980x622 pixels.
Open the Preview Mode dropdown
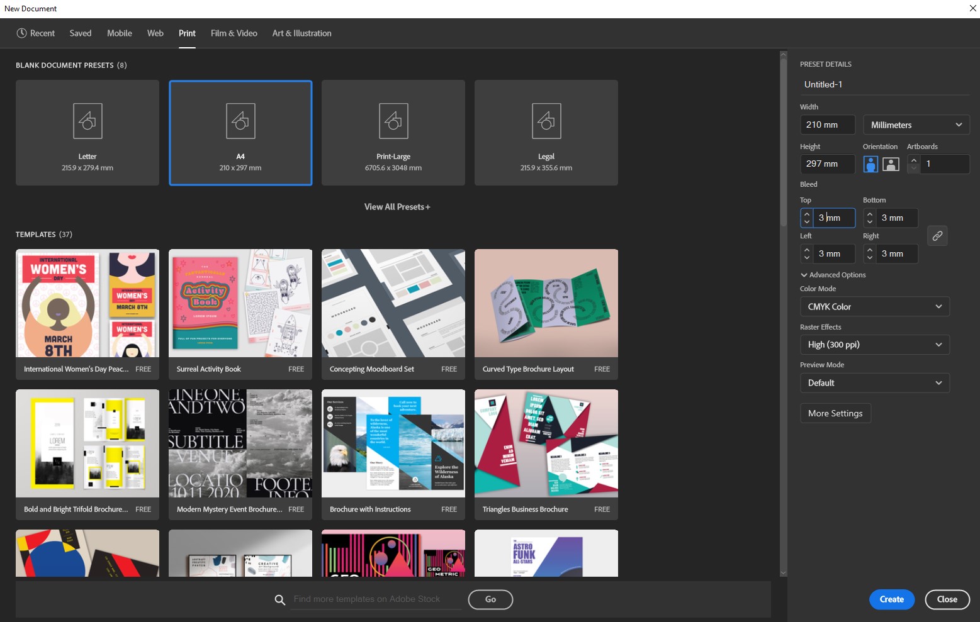click(x=874, y=382)
